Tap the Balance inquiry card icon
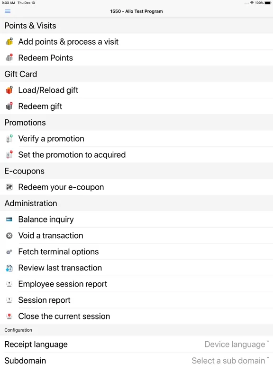This screenshot has height=365, width=273. click(x=9, y=219)
